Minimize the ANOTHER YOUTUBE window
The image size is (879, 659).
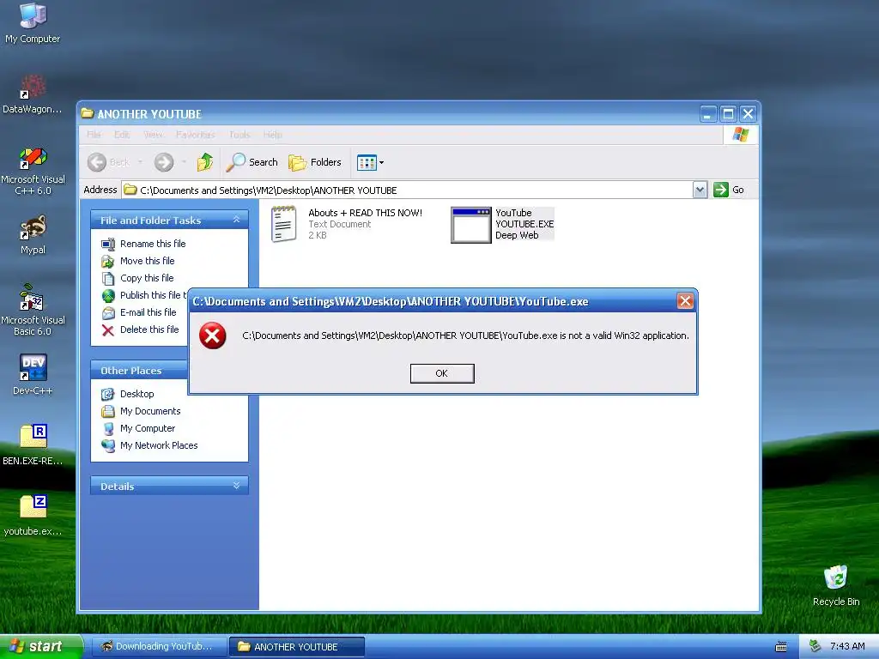[x=708, y=114]
